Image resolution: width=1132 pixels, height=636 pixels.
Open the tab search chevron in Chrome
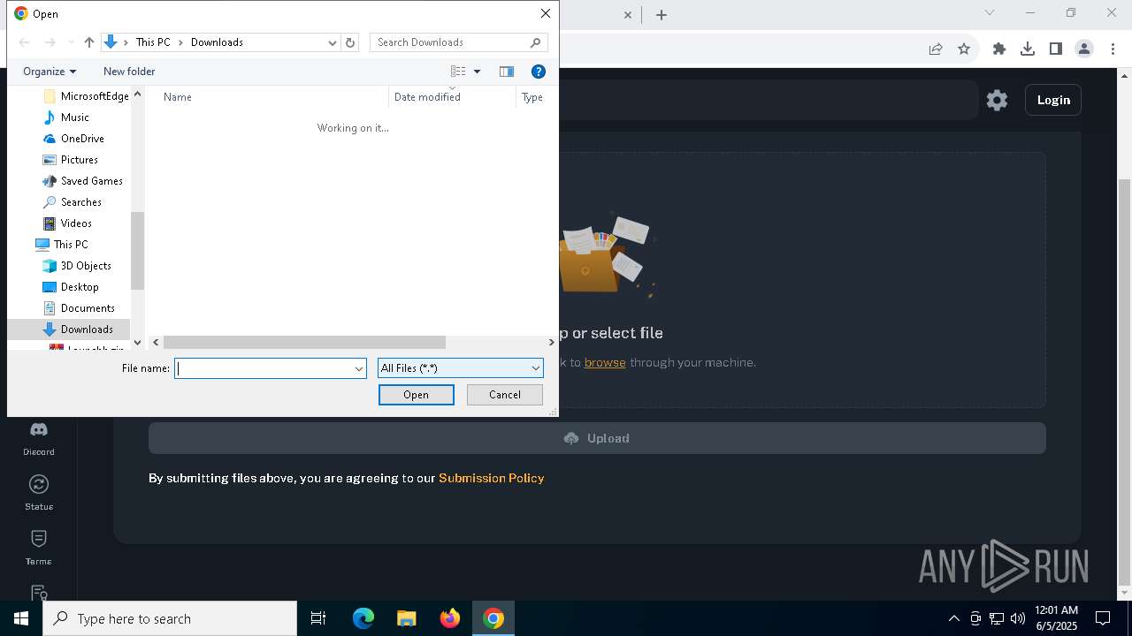tap(990, 12)
